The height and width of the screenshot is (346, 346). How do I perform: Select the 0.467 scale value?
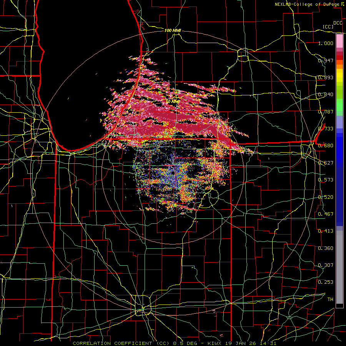326,214
